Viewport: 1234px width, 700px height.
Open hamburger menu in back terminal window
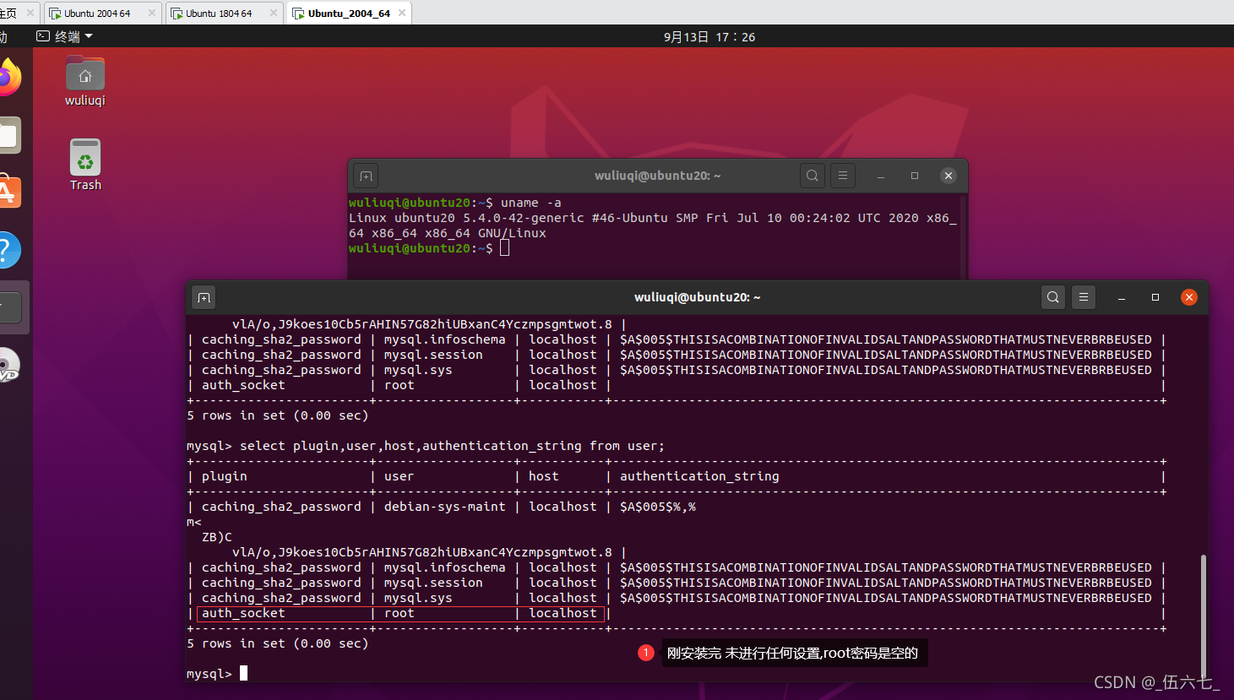842,176
